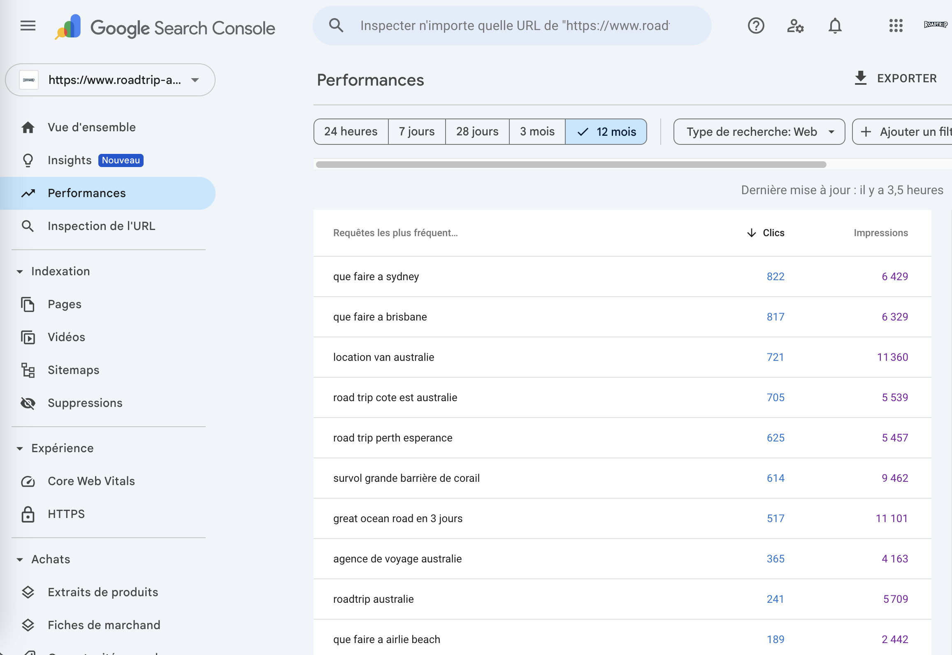The image size is (952, 655).
Task: Go to Vue d'ensemble
Action: [x=108, y=127]
